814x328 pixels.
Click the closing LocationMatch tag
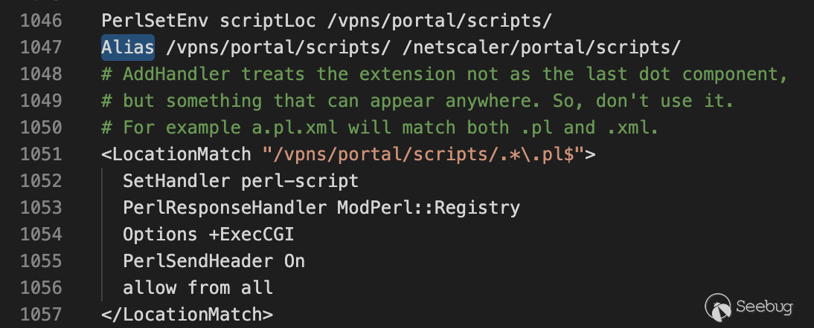187,314
